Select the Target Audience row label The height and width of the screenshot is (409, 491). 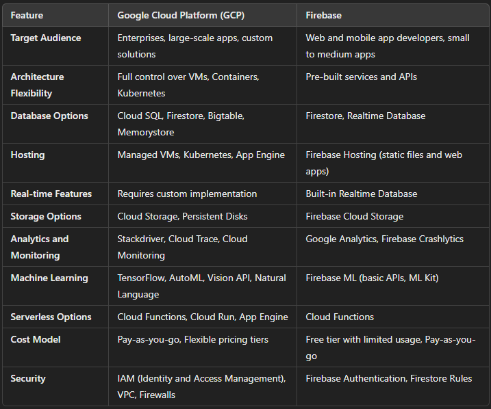click(46, 38)
